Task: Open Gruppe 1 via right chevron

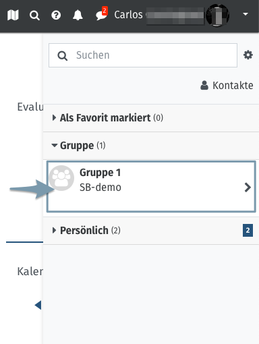Action: coord(248,188)
